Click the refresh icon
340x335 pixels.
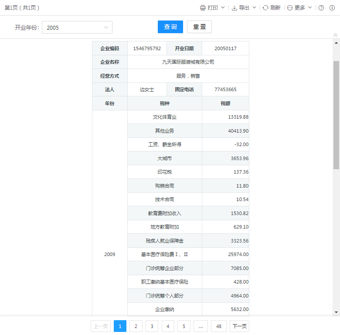pos(265,8)
